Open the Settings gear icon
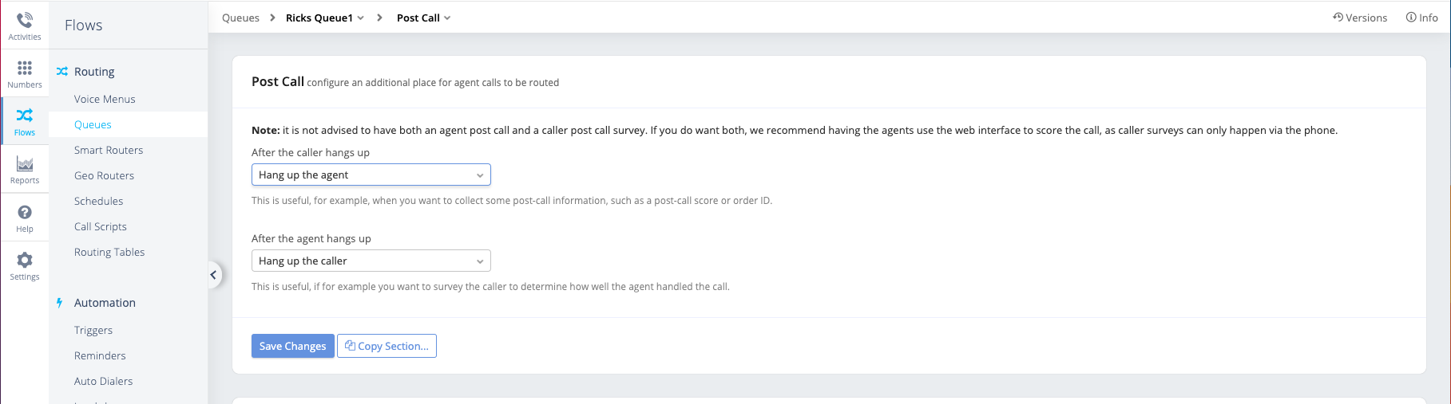 click(x=25, y=261)
